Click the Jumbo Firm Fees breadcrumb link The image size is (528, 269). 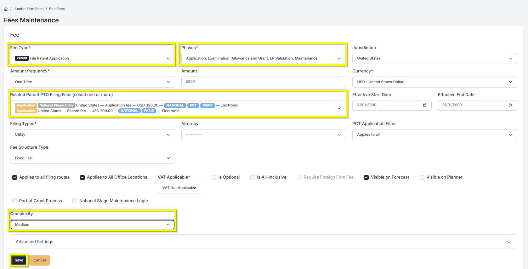pos(28,9)
